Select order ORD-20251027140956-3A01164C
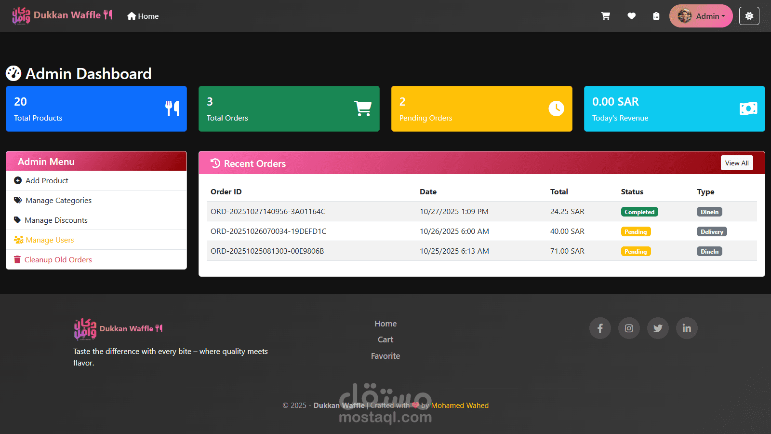Viewport: 771px width, 434px height. 268,211
